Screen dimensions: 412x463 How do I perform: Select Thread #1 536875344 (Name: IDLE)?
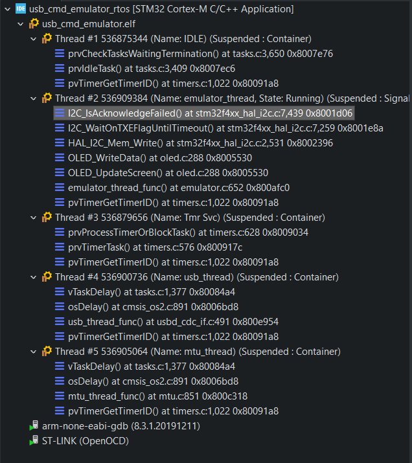(x=183, y=39)
